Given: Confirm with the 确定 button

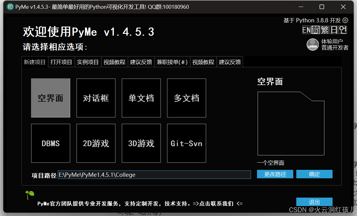Looking at the screenshot, I should (314, 174).
